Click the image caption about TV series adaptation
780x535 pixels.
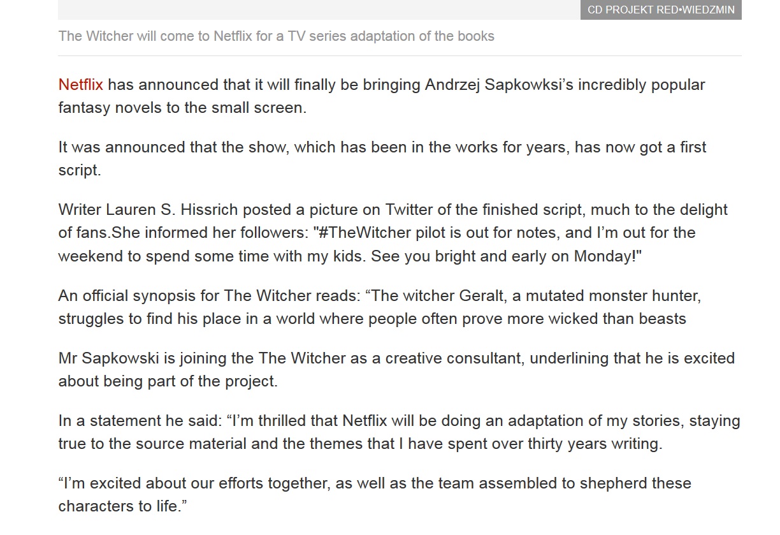click(x=276, y=36)
